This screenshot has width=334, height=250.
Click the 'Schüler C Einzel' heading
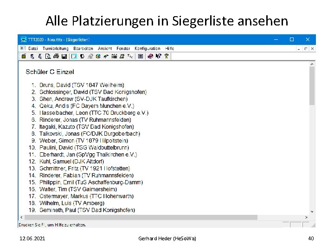point(50,72)
